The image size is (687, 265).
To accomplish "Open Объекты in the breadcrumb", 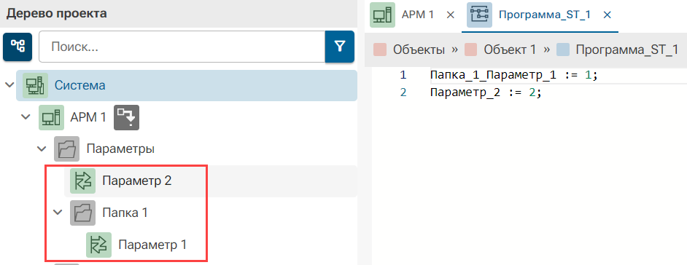I will (x=419, y=50).
